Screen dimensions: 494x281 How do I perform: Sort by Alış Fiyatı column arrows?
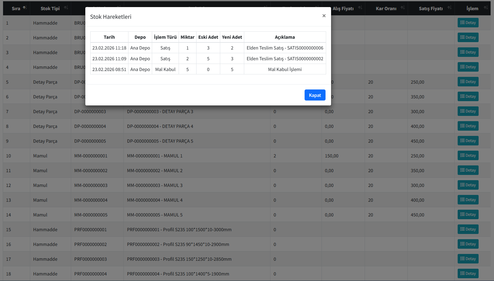pyautogui.click(x=360, y=8)
